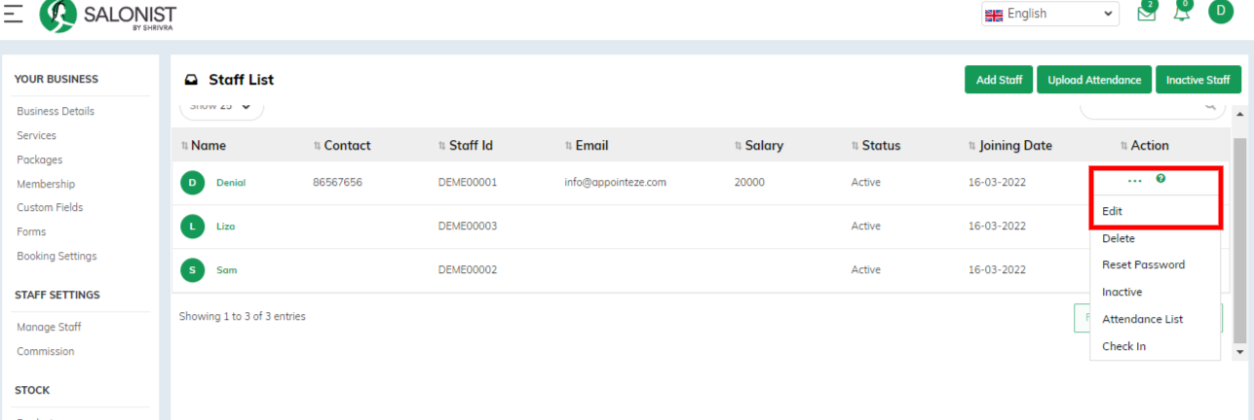Select Attendance List menu option
The width and height of the screenshot is (1254, 420).
point(1142,319)
